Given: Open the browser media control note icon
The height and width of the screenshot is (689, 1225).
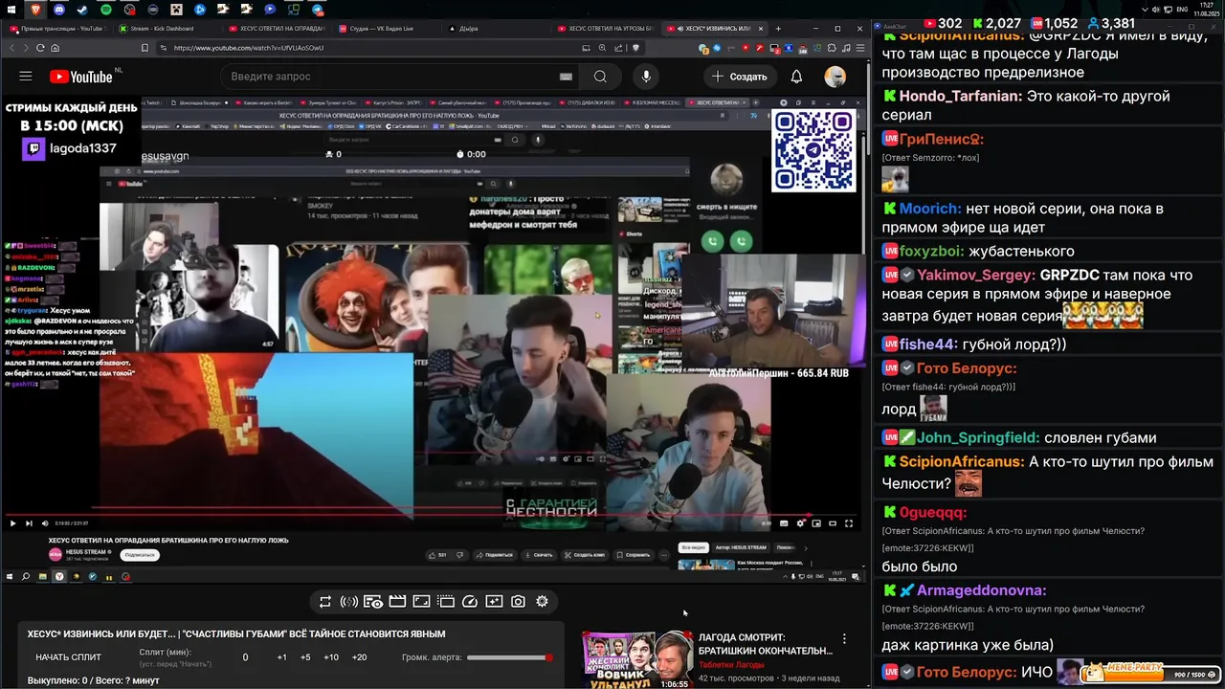Looking at the screenshot, I should tap(846, 48).
